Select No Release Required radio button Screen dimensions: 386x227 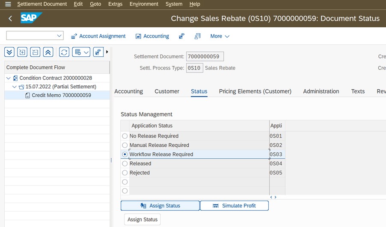click(x=125, y=136)
